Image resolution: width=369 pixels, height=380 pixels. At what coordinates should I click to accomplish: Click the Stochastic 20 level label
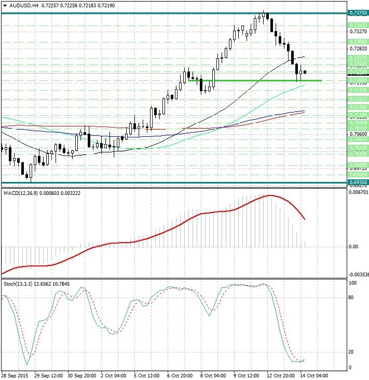pyautogui.click(x=351, y=352)
